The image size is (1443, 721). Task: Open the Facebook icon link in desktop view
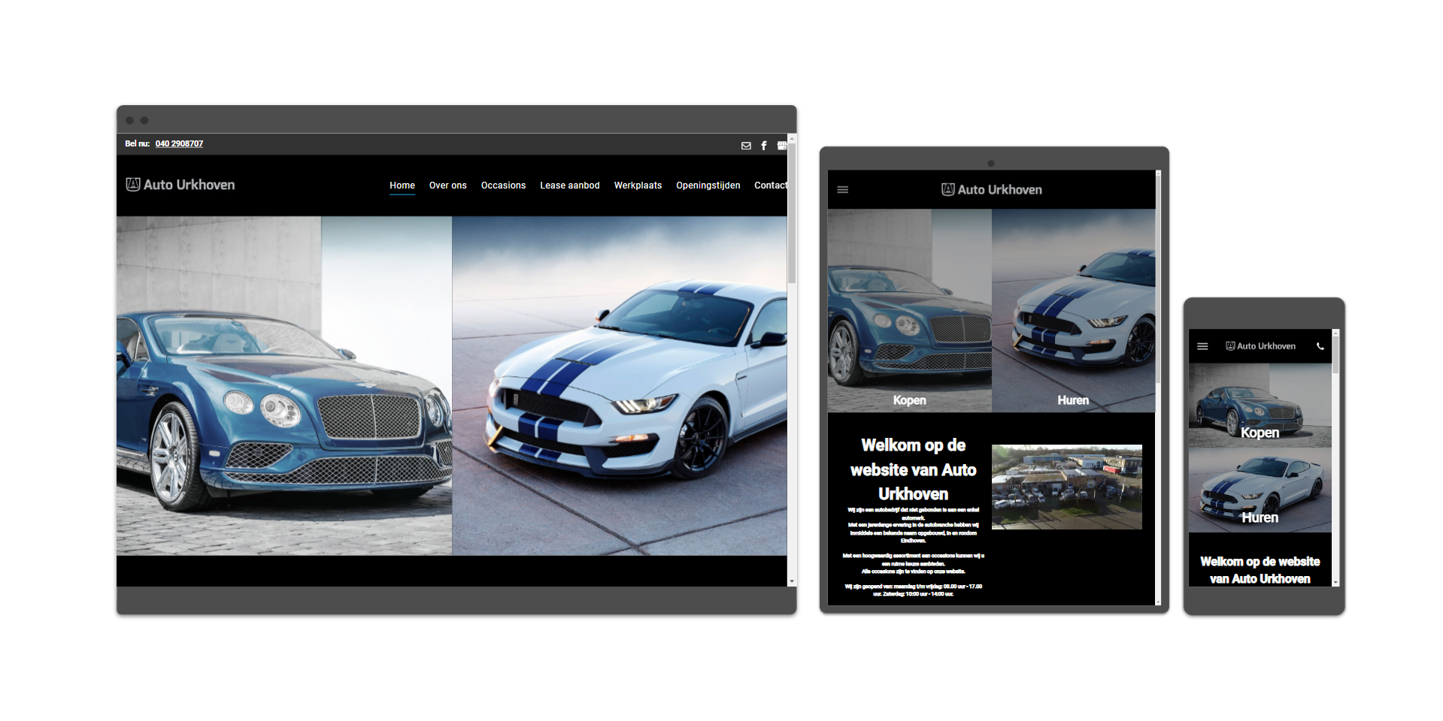(764, 146)
